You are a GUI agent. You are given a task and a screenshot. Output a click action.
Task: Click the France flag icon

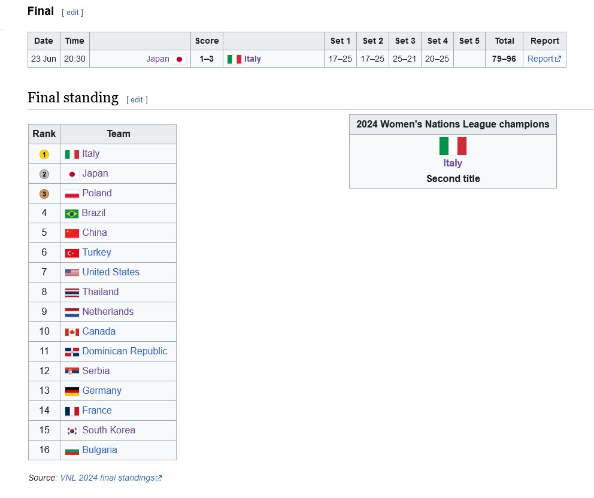coord(72,411)
